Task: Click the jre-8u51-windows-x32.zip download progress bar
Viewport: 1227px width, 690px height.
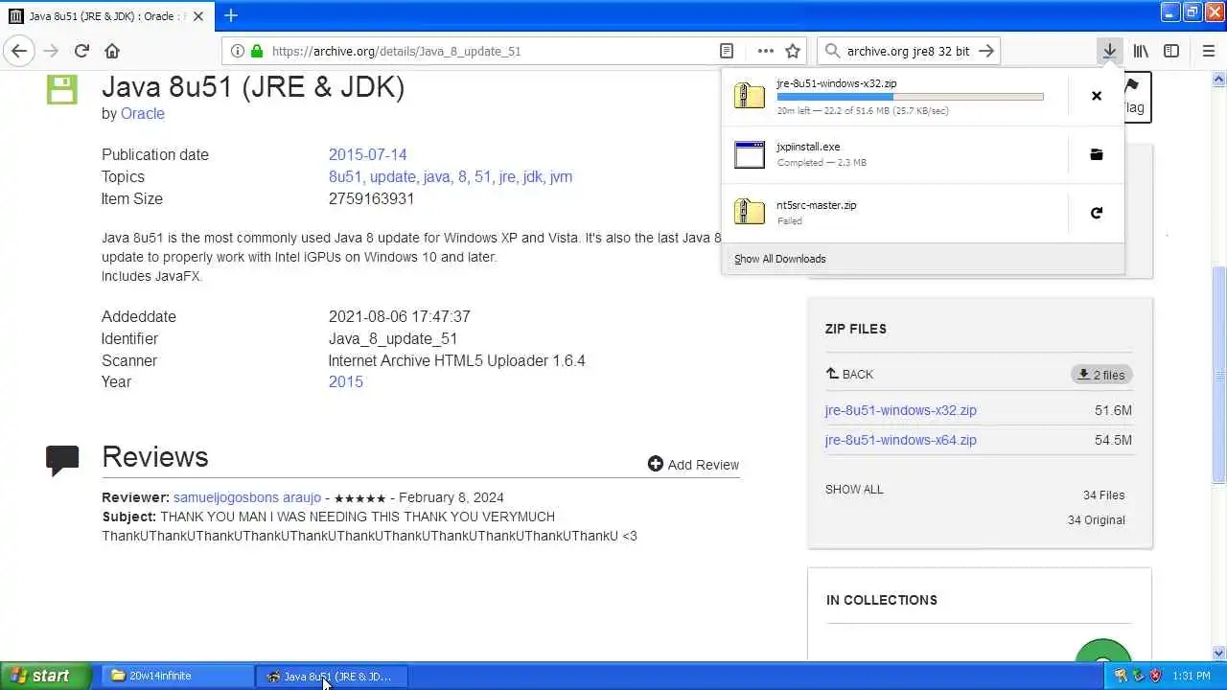Action: click(910, 97)
